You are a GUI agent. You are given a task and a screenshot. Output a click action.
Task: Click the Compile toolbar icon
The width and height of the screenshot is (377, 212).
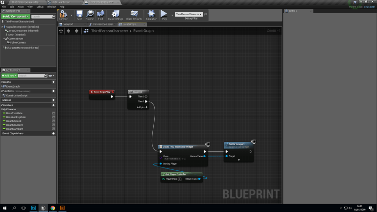pos(63,15)
